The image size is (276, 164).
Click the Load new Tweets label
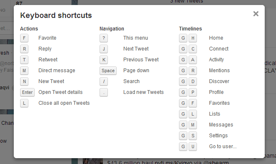click(x=143, y=92)
